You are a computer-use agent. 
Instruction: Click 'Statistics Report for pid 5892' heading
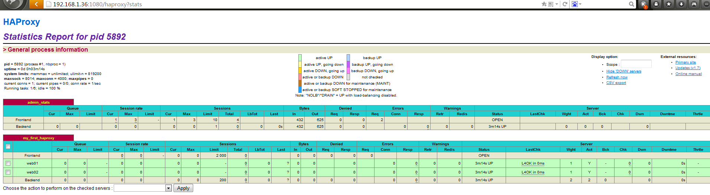[x=65, y=37]
